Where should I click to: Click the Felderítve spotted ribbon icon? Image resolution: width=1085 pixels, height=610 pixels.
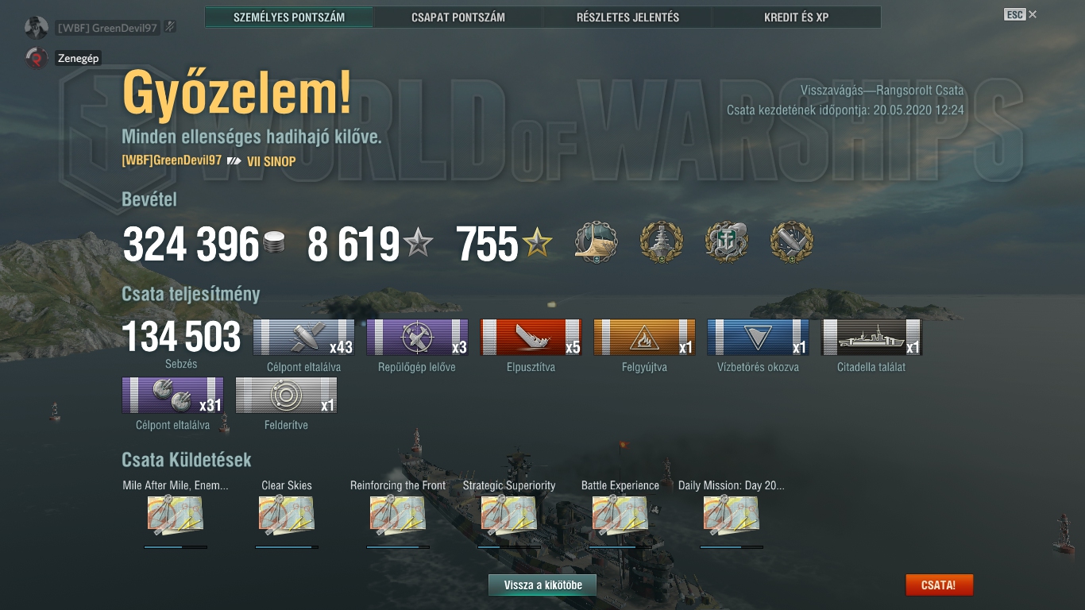tap(287, 396)
